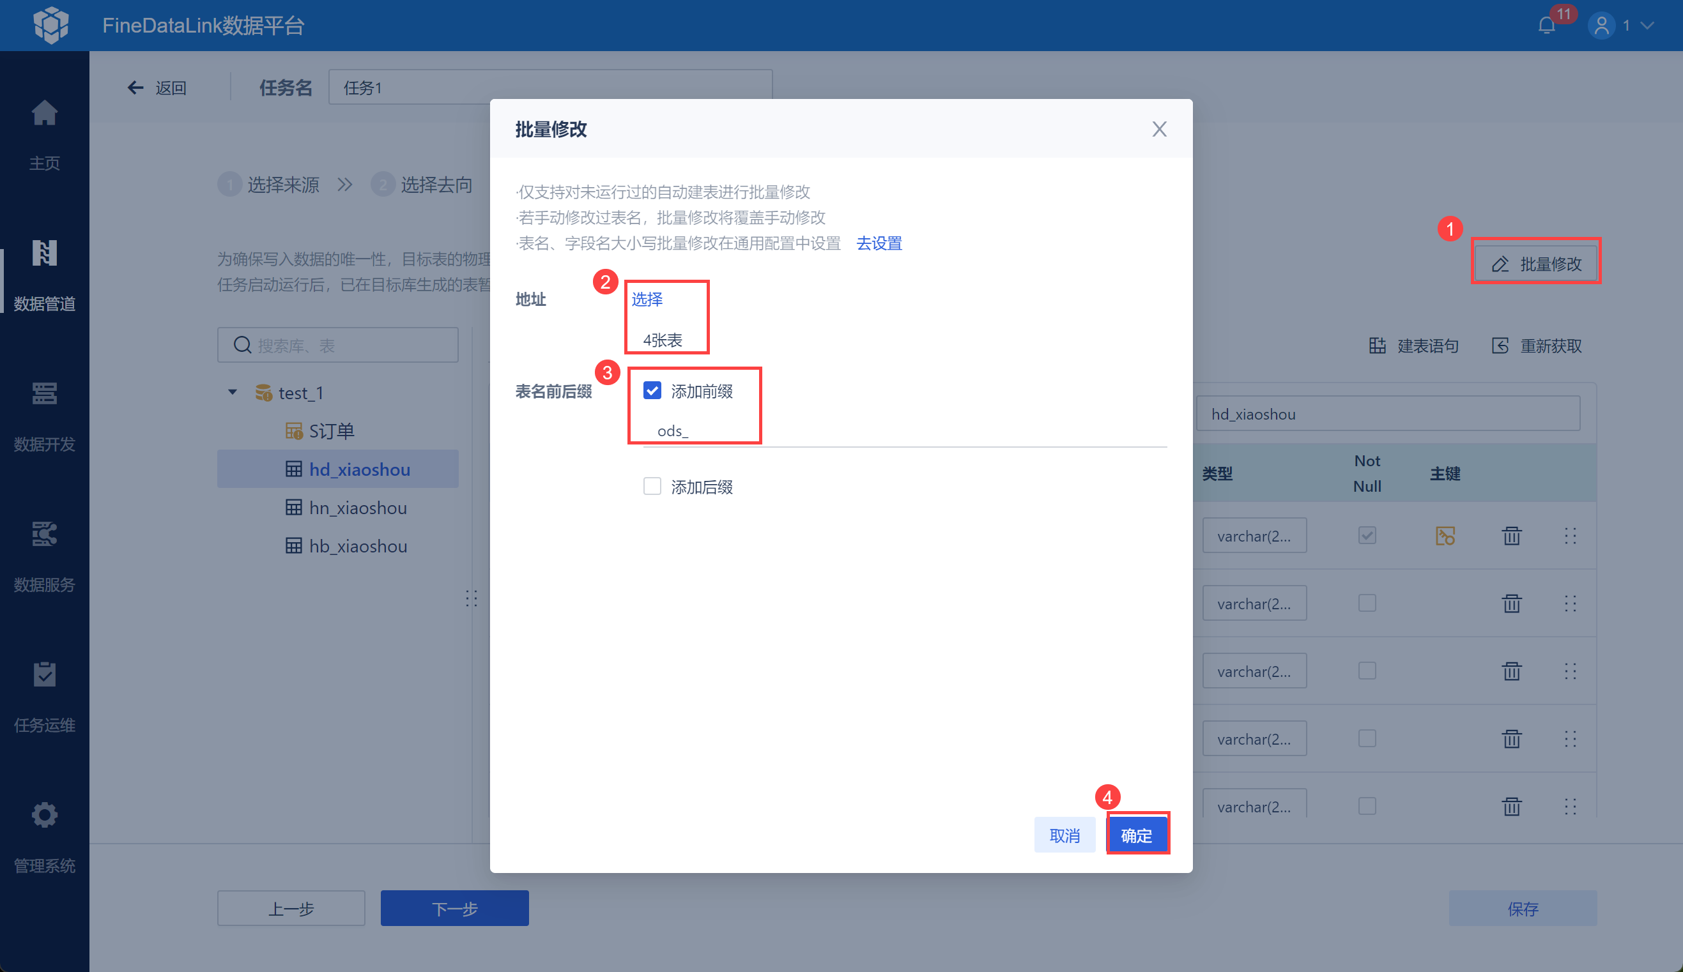This screenshot has height=972, width=1683.
Task: Delete the first varchar field row
Action: pos(1511,535)
